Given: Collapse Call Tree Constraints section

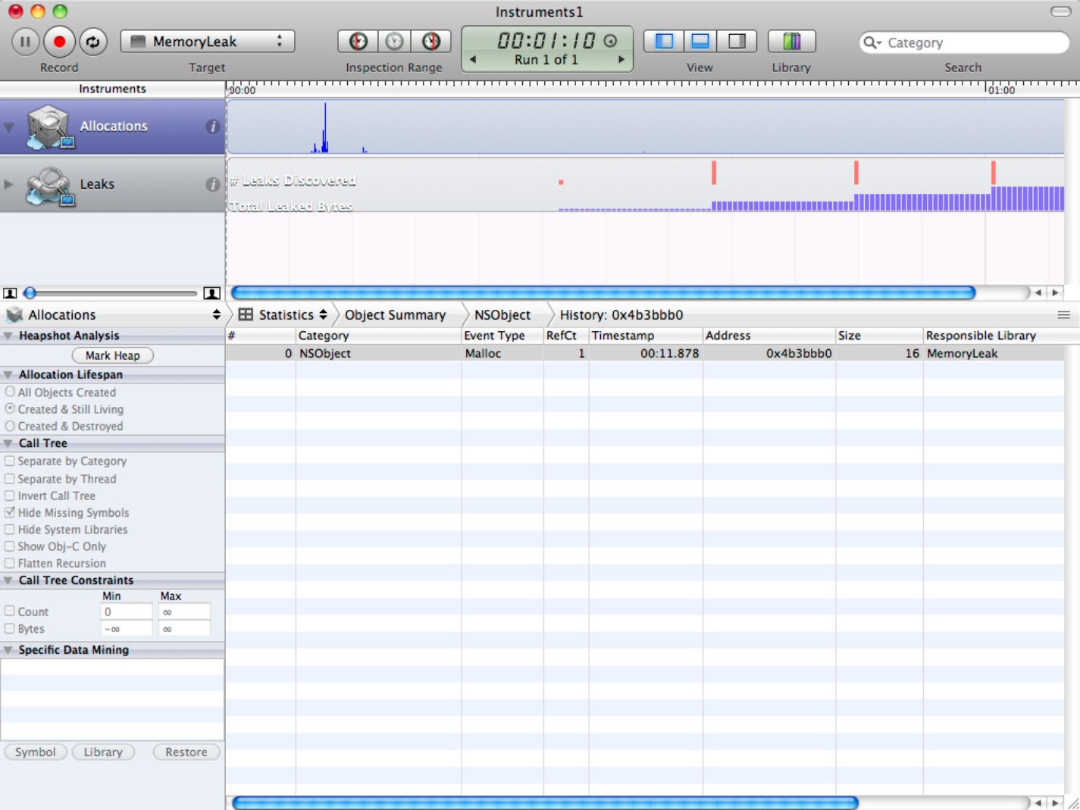Looking at the screenshot, I should (8, 580).
